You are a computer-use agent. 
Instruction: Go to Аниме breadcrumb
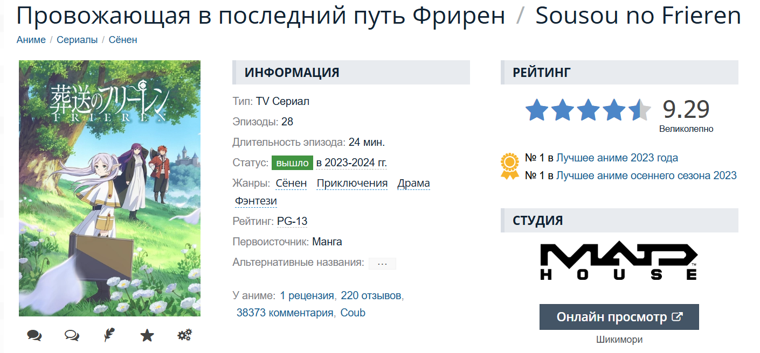[x=31, y=40]
